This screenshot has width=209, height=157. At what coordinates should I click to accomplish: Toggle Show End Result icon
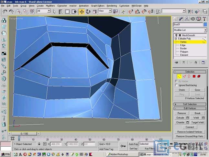pyautogui.click(x=183, y=62)
